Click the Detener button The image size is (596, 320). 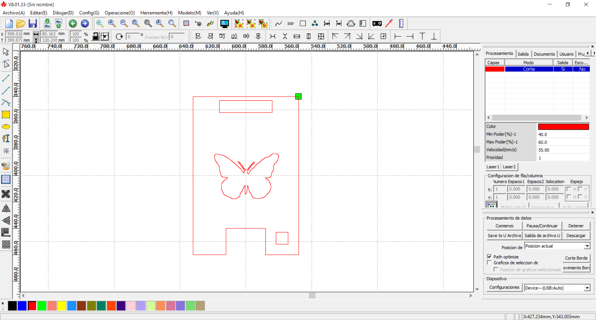pos(576,226)
